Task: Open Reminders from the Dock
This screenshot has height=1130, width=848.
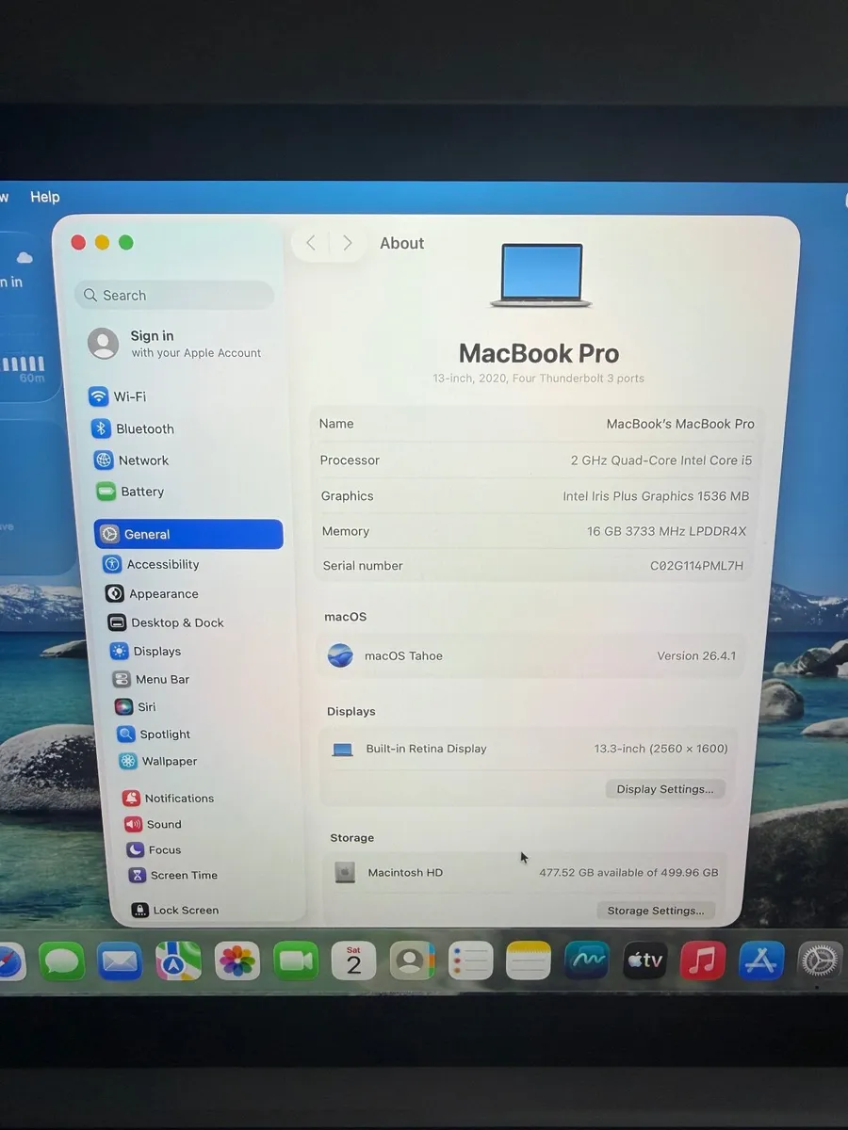Action: tap(470, 961)
